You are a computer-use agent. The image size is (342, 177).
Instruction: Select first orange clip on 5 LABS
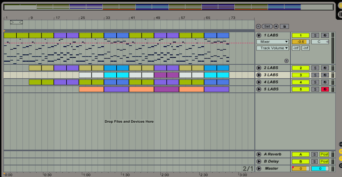[x=91, y=89]
